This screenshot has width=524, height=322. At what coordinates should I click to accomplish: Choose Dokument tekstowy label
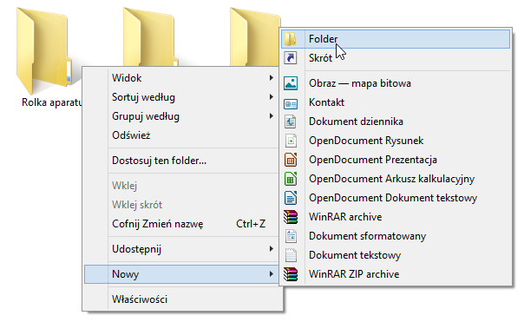pos(355,255)
